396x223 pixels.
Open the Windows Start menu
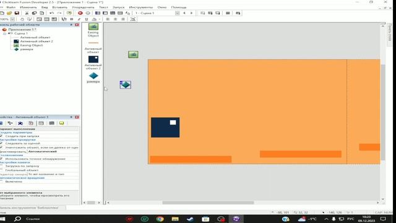pos(2,219)
